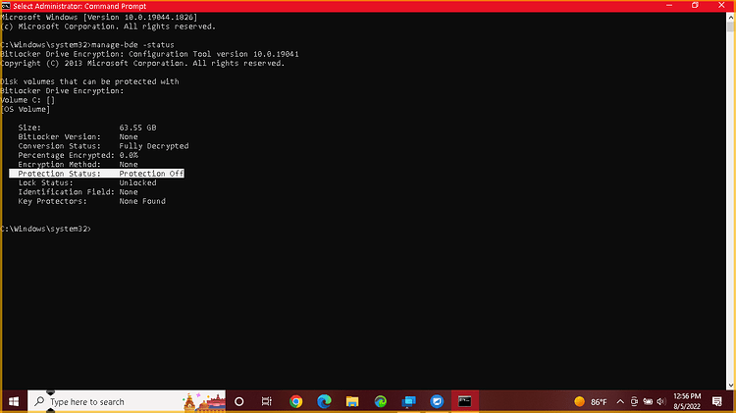Image resolution: width=736 pixels, height=413 pixels.
Task: Show hidden system tray icons
Action: coord(620,402)
